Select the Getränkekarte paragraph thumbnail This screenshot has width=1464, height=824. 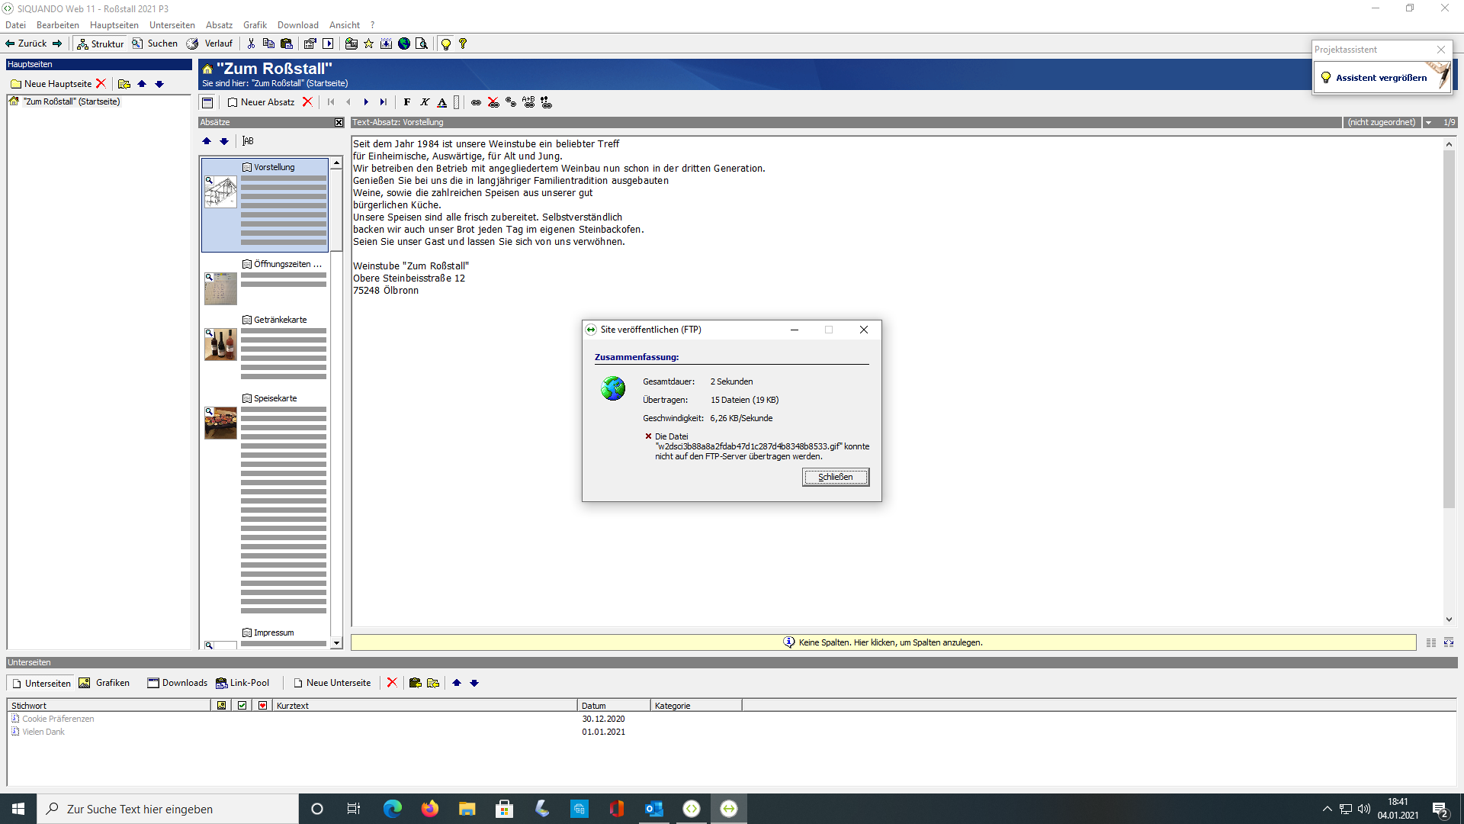point(220,344)
